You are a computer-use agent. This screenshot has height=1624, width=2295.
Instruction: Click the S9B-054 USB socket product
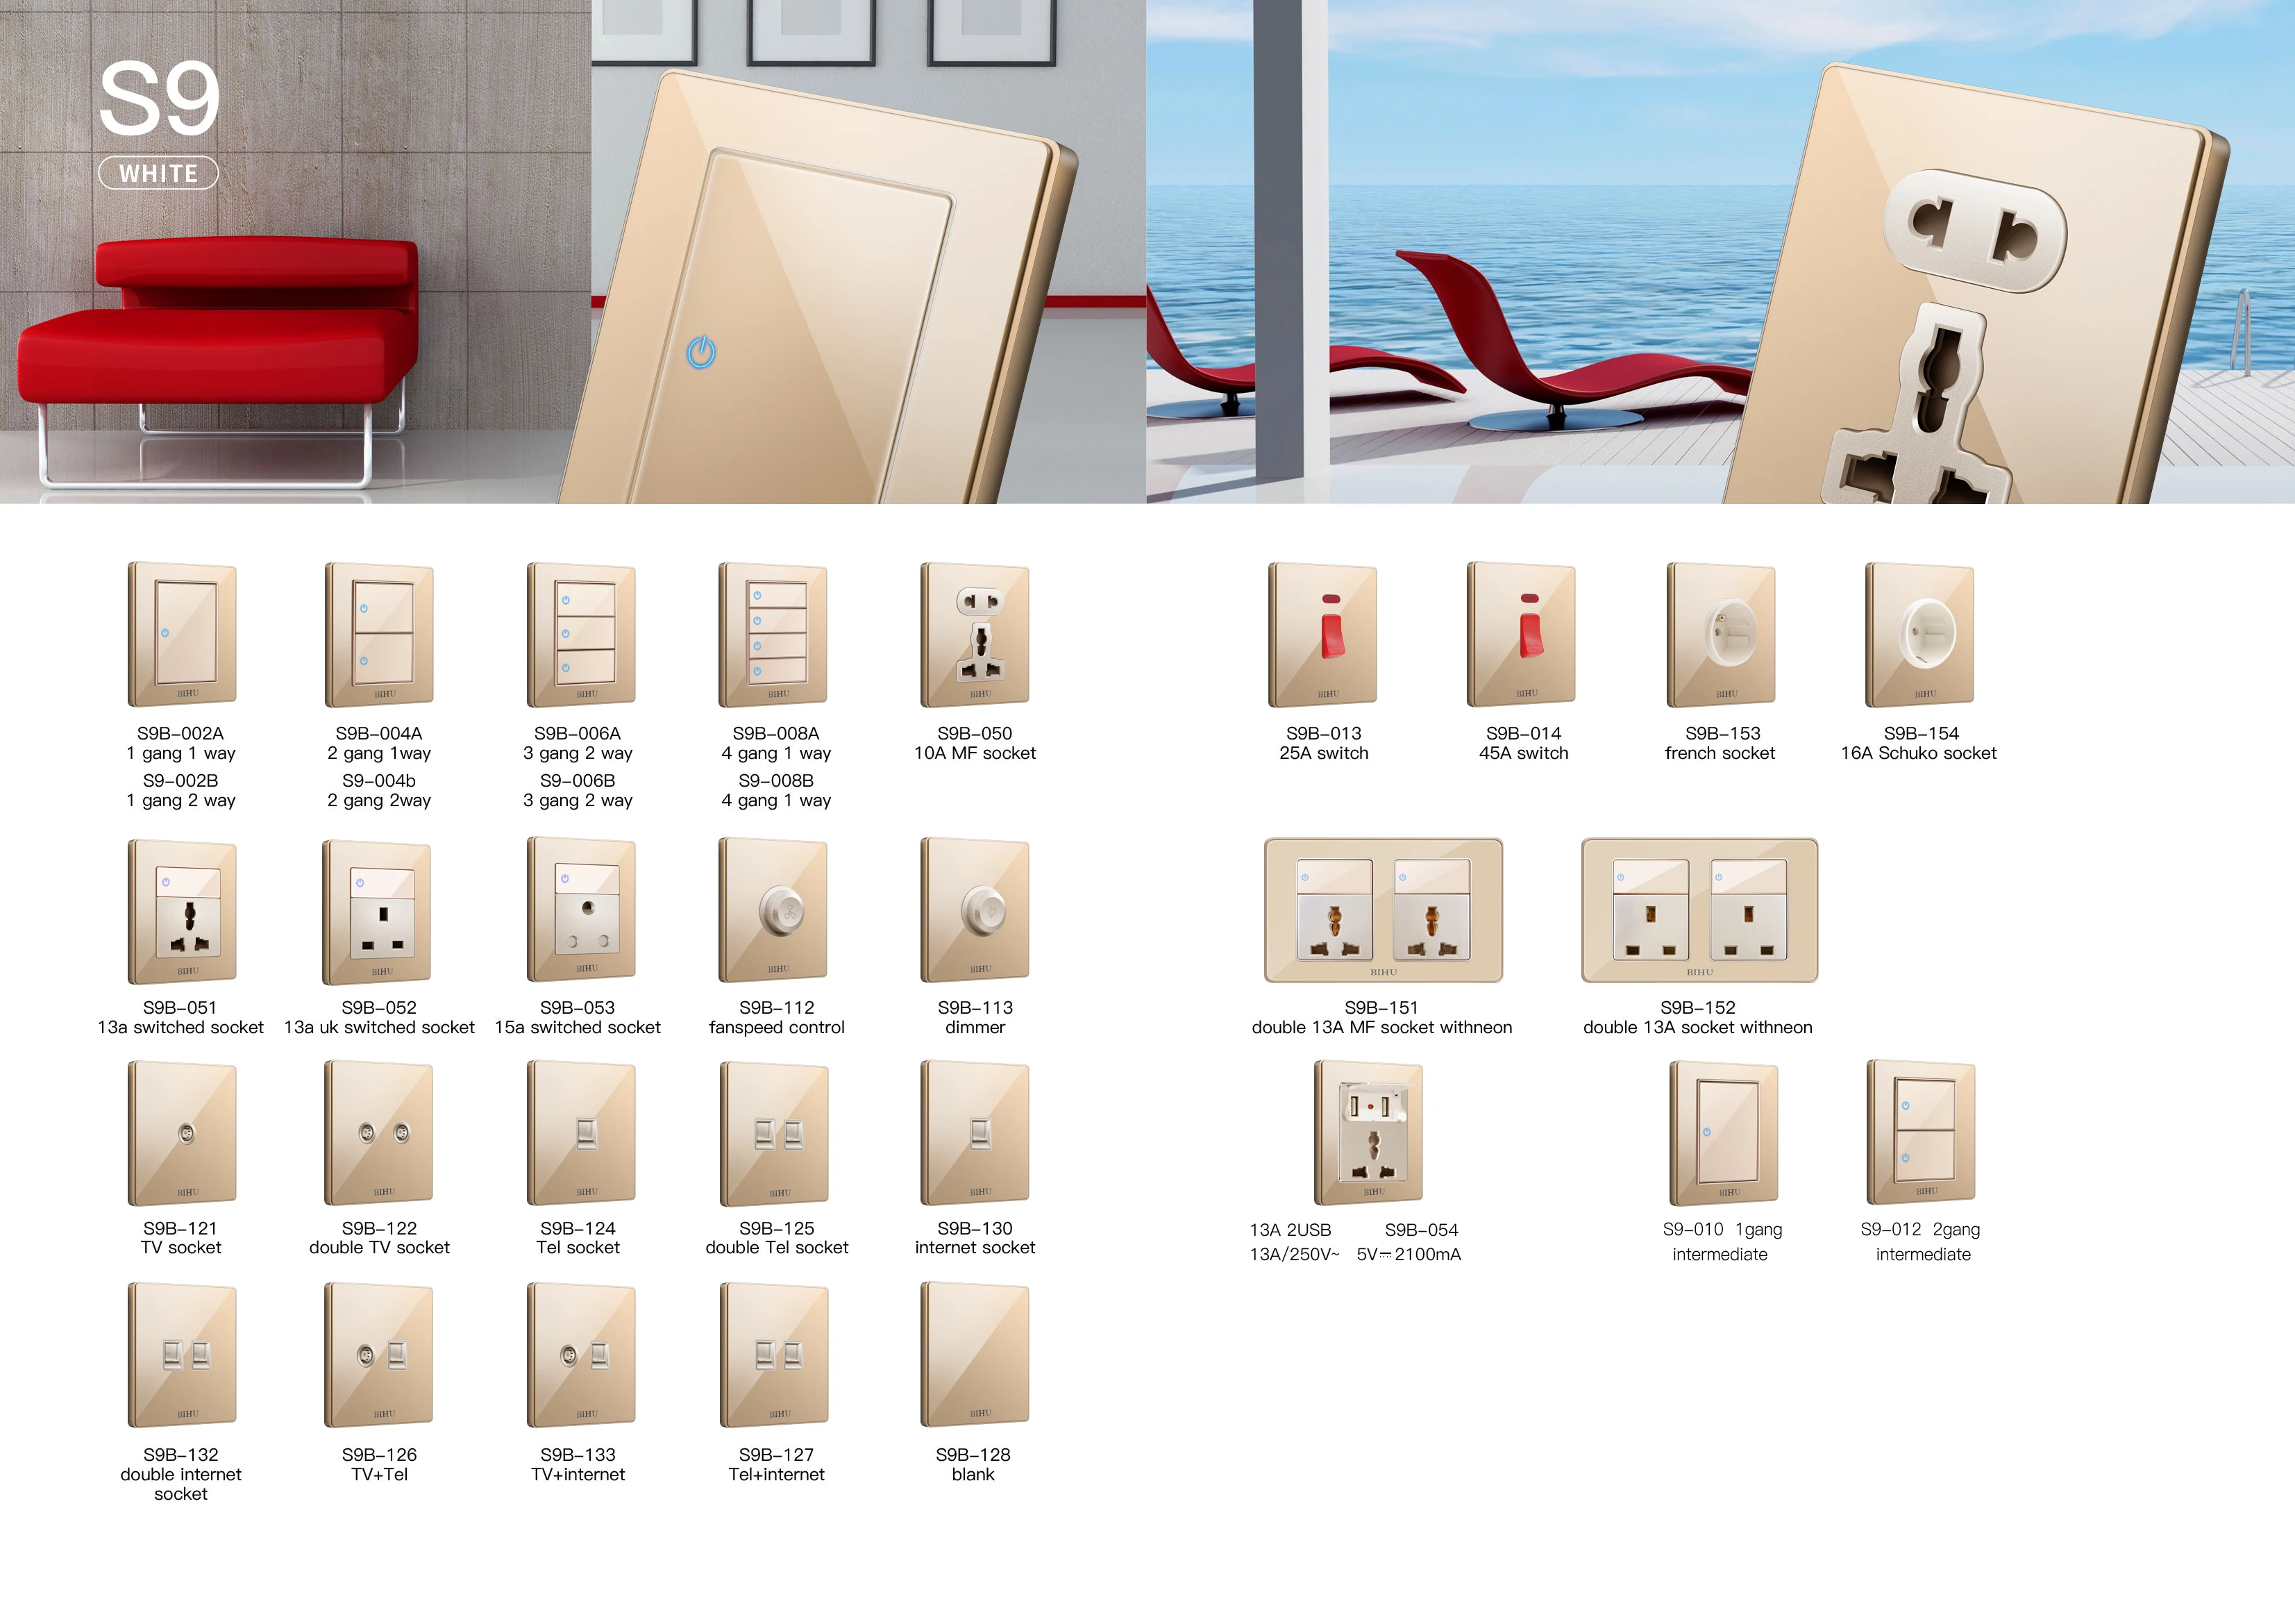point(1368,1133)
